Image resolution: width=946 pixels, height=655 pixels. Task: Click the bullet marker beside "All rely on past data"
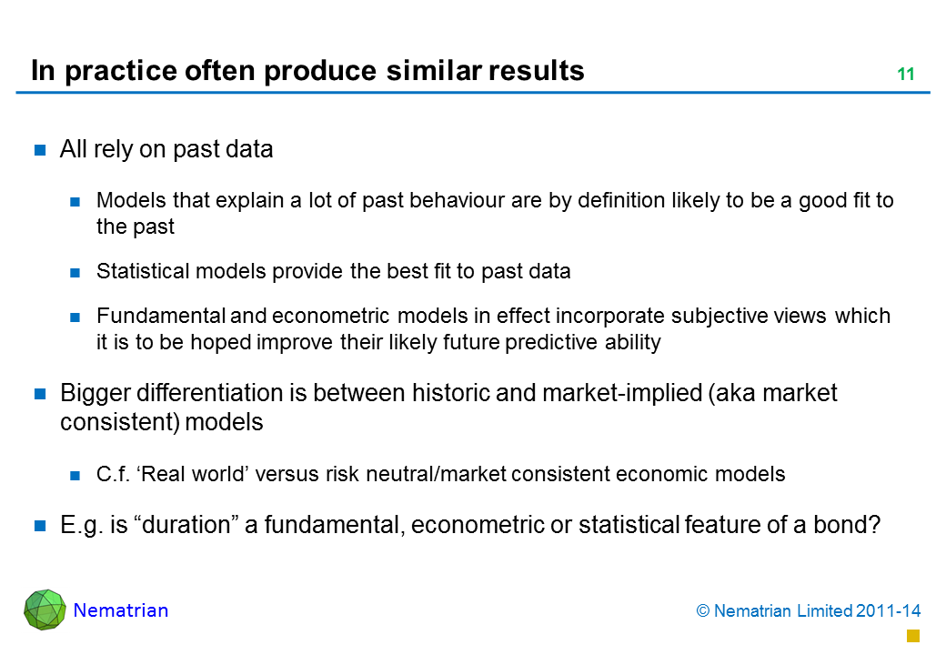41,151
